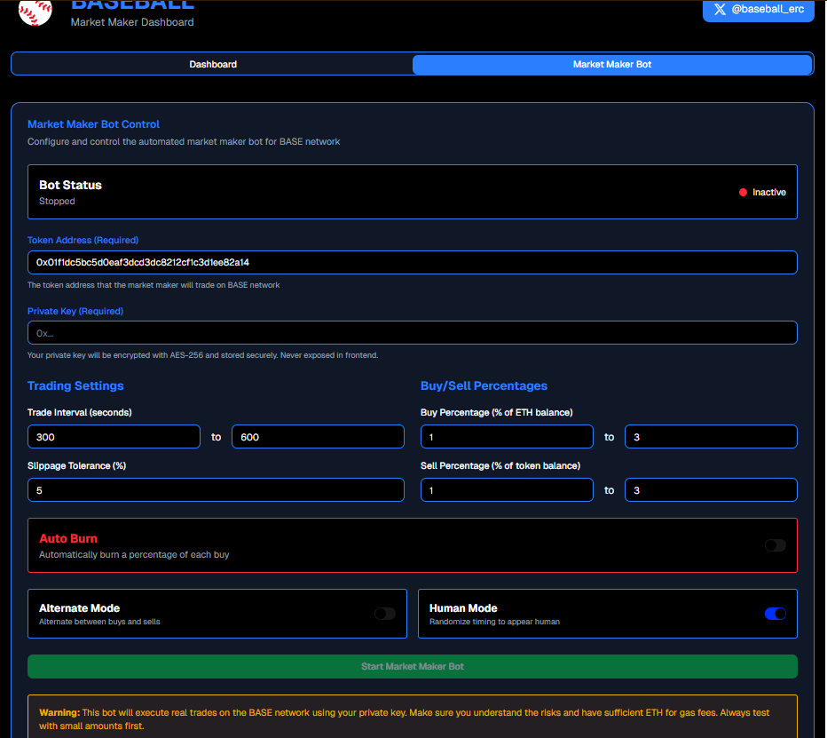Click the Slippage Tolerance (%) label

tap(76, 465)
